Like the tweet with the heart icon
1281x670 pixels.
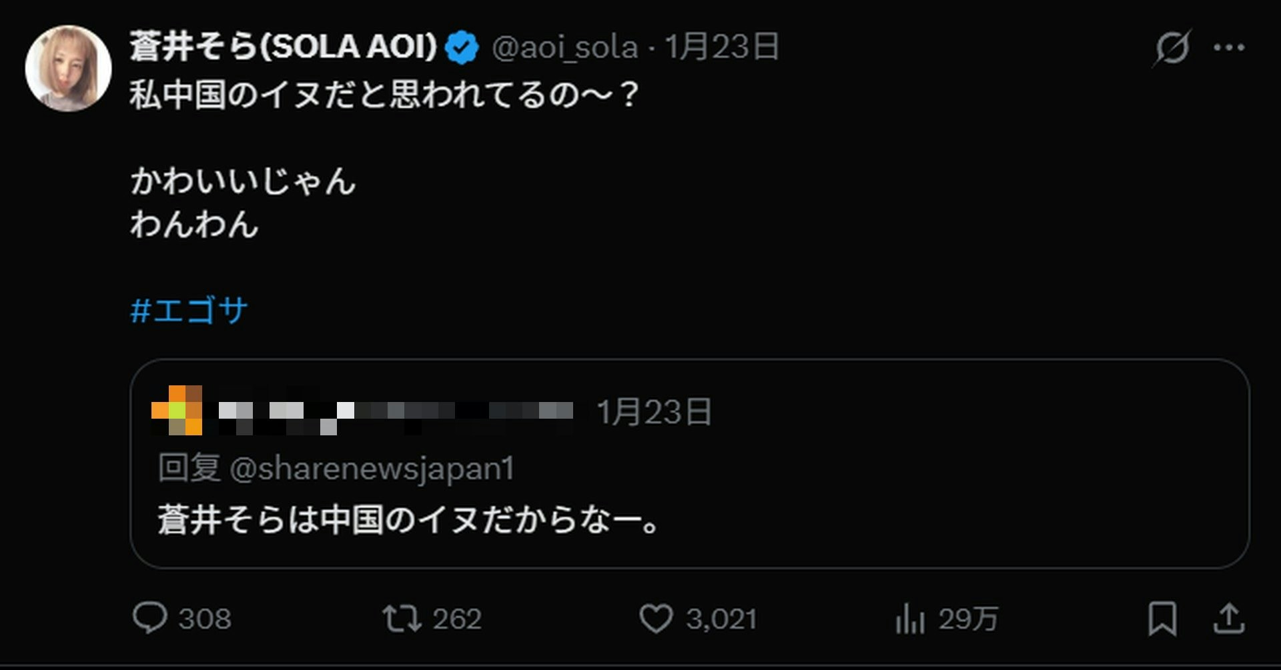tap(656, 618)
